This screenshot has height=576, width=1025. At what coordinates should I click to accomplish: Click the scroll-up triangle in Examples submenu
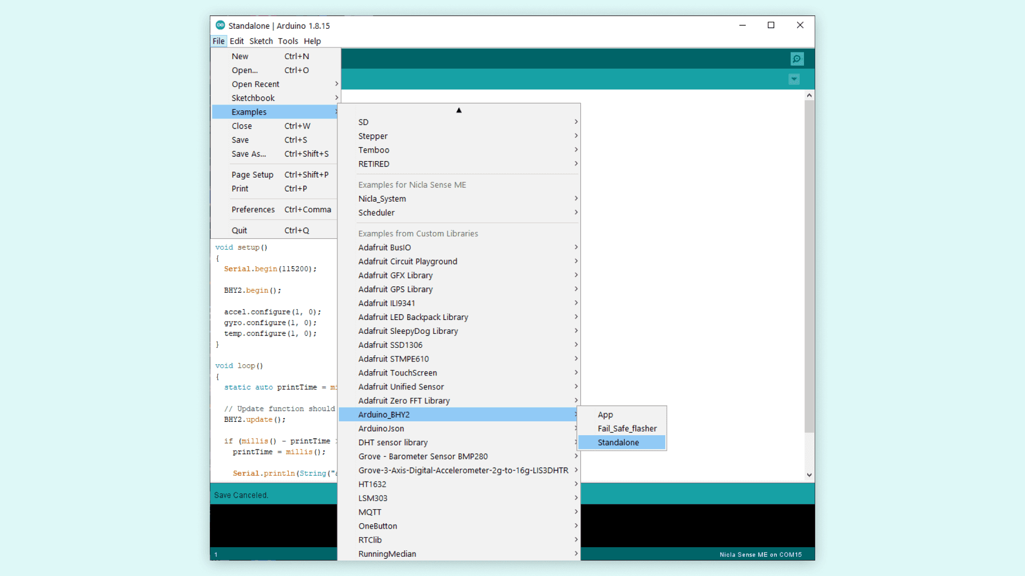[x=459, y=110]
